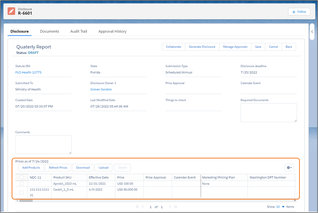Go to first page of results
The width and height of the screenshot is (318, 213).
137,207
